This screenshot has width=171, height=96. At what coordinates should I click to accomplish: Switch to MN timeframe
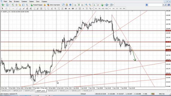pyautogui.click(x=124, y=9)
